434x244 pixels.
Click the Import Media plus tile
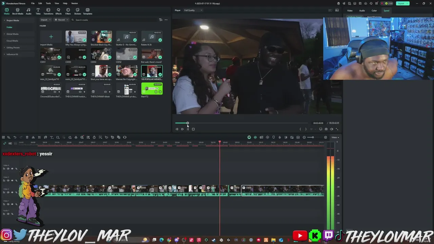[x=51, y=37]
